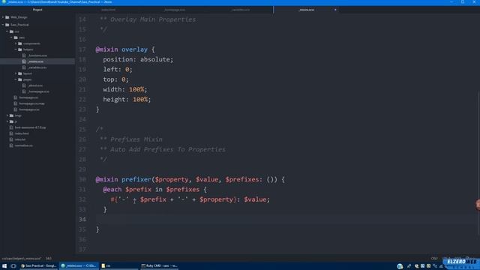Image resolution: width=480 pixels, height=270 pixels.
Task: Select _mixins.scss in the project tree
Action: coord(35,61)
